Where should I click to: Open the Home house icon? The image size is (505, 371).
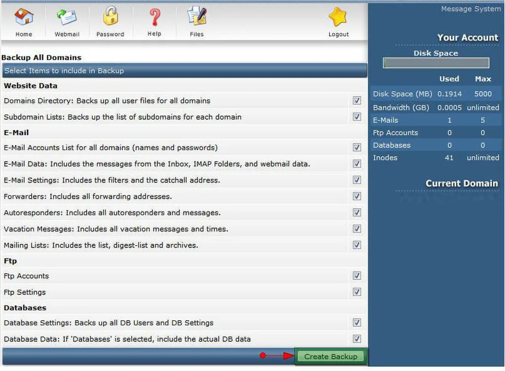pyautogui.click(x=24, y=17)
